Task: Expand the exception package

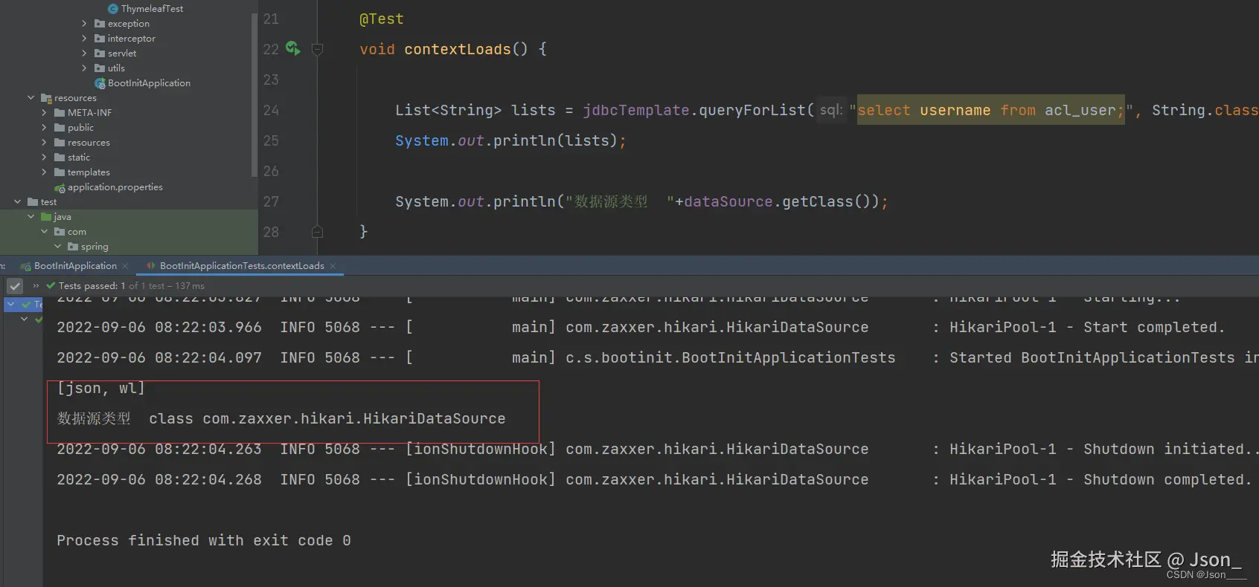Action: [x=84, y=24]
